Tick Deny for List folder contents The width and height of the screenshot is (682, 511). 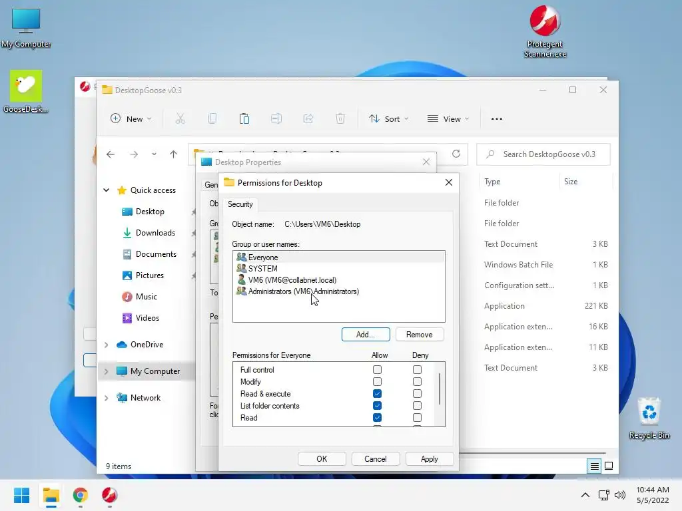point(417,405)
